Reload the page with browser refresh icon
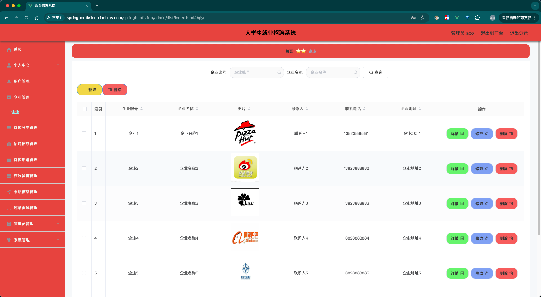Screen dimensions: 541x297 tap(26, 18)
